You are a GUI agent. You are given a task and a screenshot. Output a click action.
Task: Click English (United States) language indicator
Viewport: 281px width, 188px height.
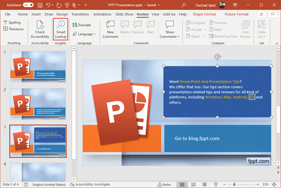[49, 184]
